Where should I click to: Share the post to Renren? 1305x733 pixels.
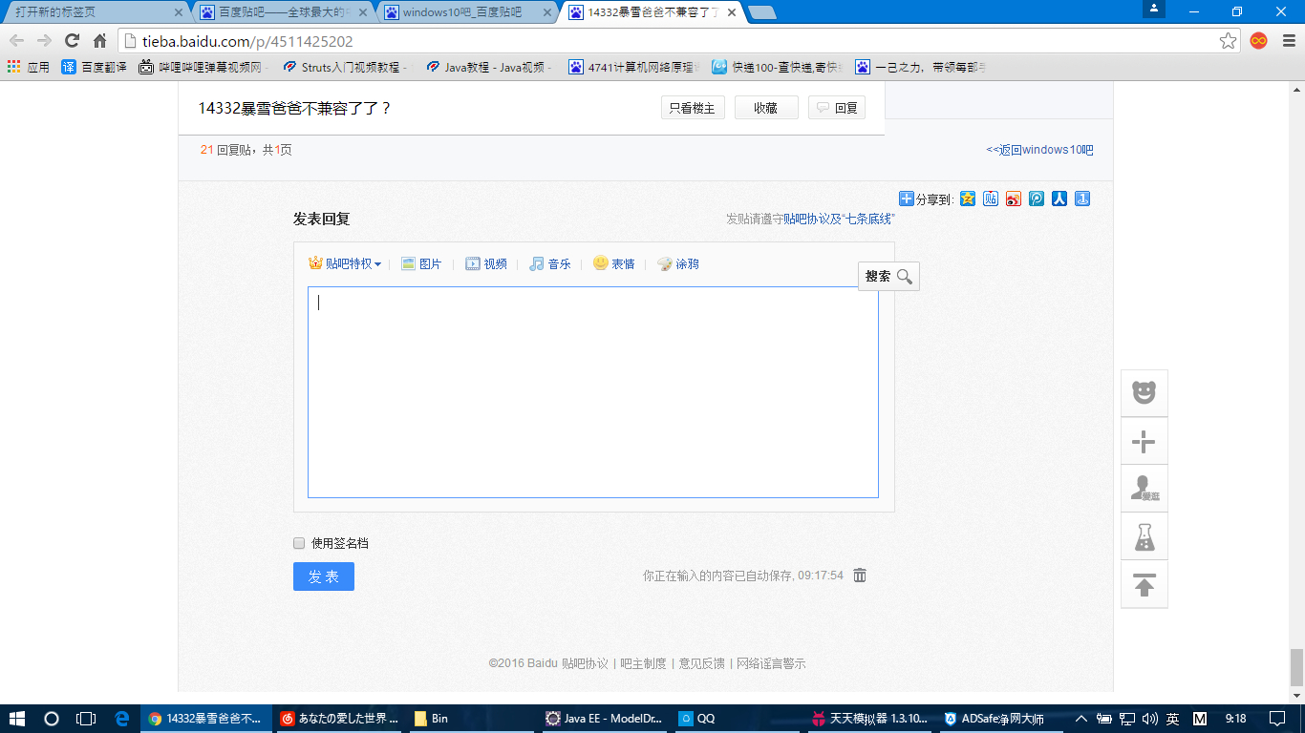point(1059,199)
